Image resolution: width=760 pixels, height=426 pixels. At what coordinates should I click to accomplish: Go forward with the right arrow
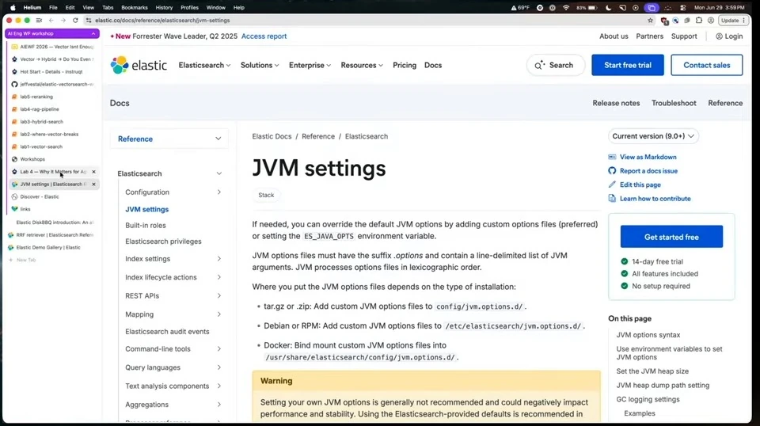tap(63, 21)
